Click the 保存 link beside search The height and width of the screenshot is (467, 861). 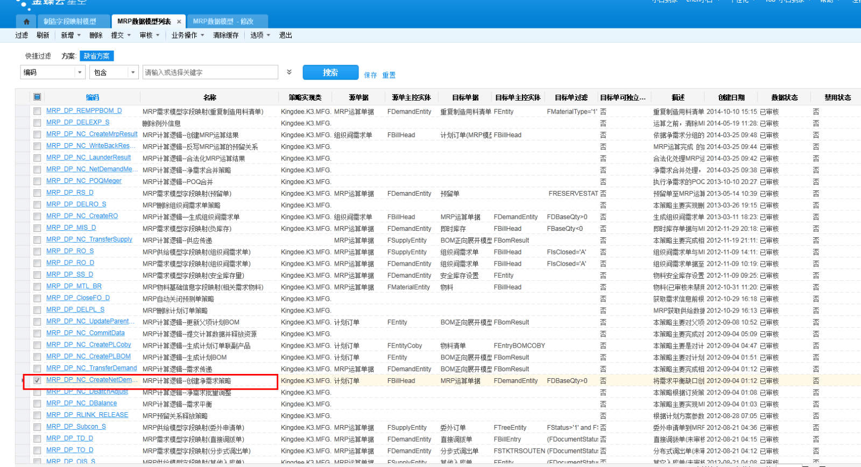coord(370,75)
